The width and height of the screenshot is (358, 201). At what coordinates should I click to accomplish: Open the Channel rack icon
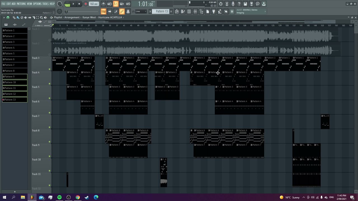[189, 11]
